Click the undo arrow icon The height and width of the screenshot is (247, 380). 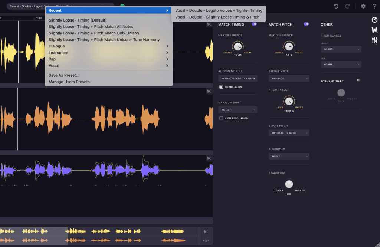(336, 6)
